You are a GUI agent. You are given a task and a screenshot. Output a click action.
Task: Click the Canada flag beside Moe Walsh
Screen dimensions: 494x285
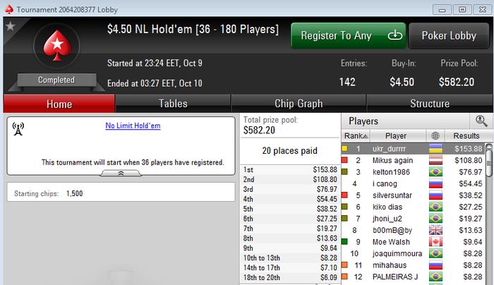(x=435, y=242)
